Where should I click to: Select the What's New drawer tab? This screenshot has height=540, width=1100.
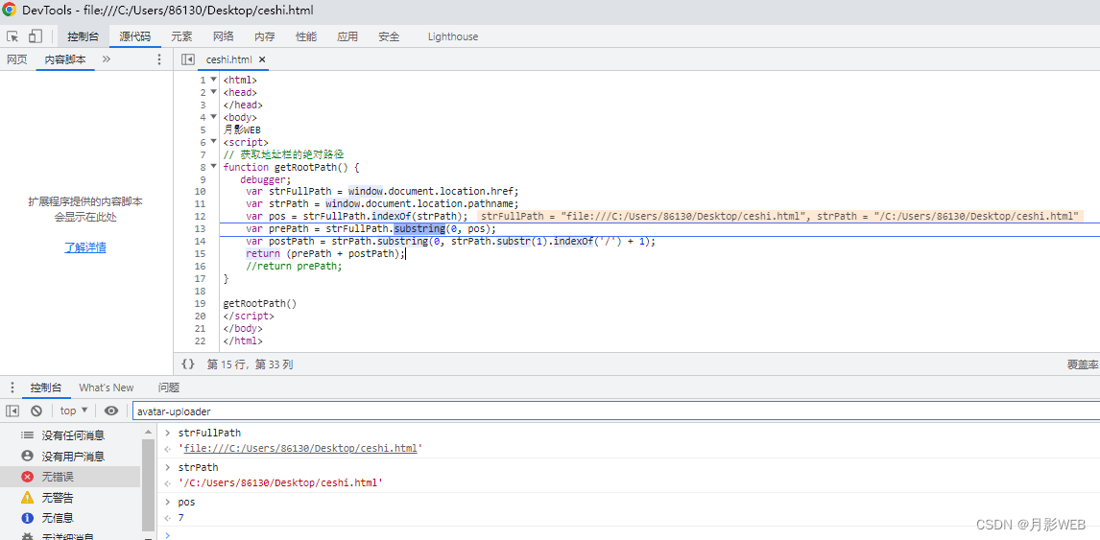[x=107, y=387]
